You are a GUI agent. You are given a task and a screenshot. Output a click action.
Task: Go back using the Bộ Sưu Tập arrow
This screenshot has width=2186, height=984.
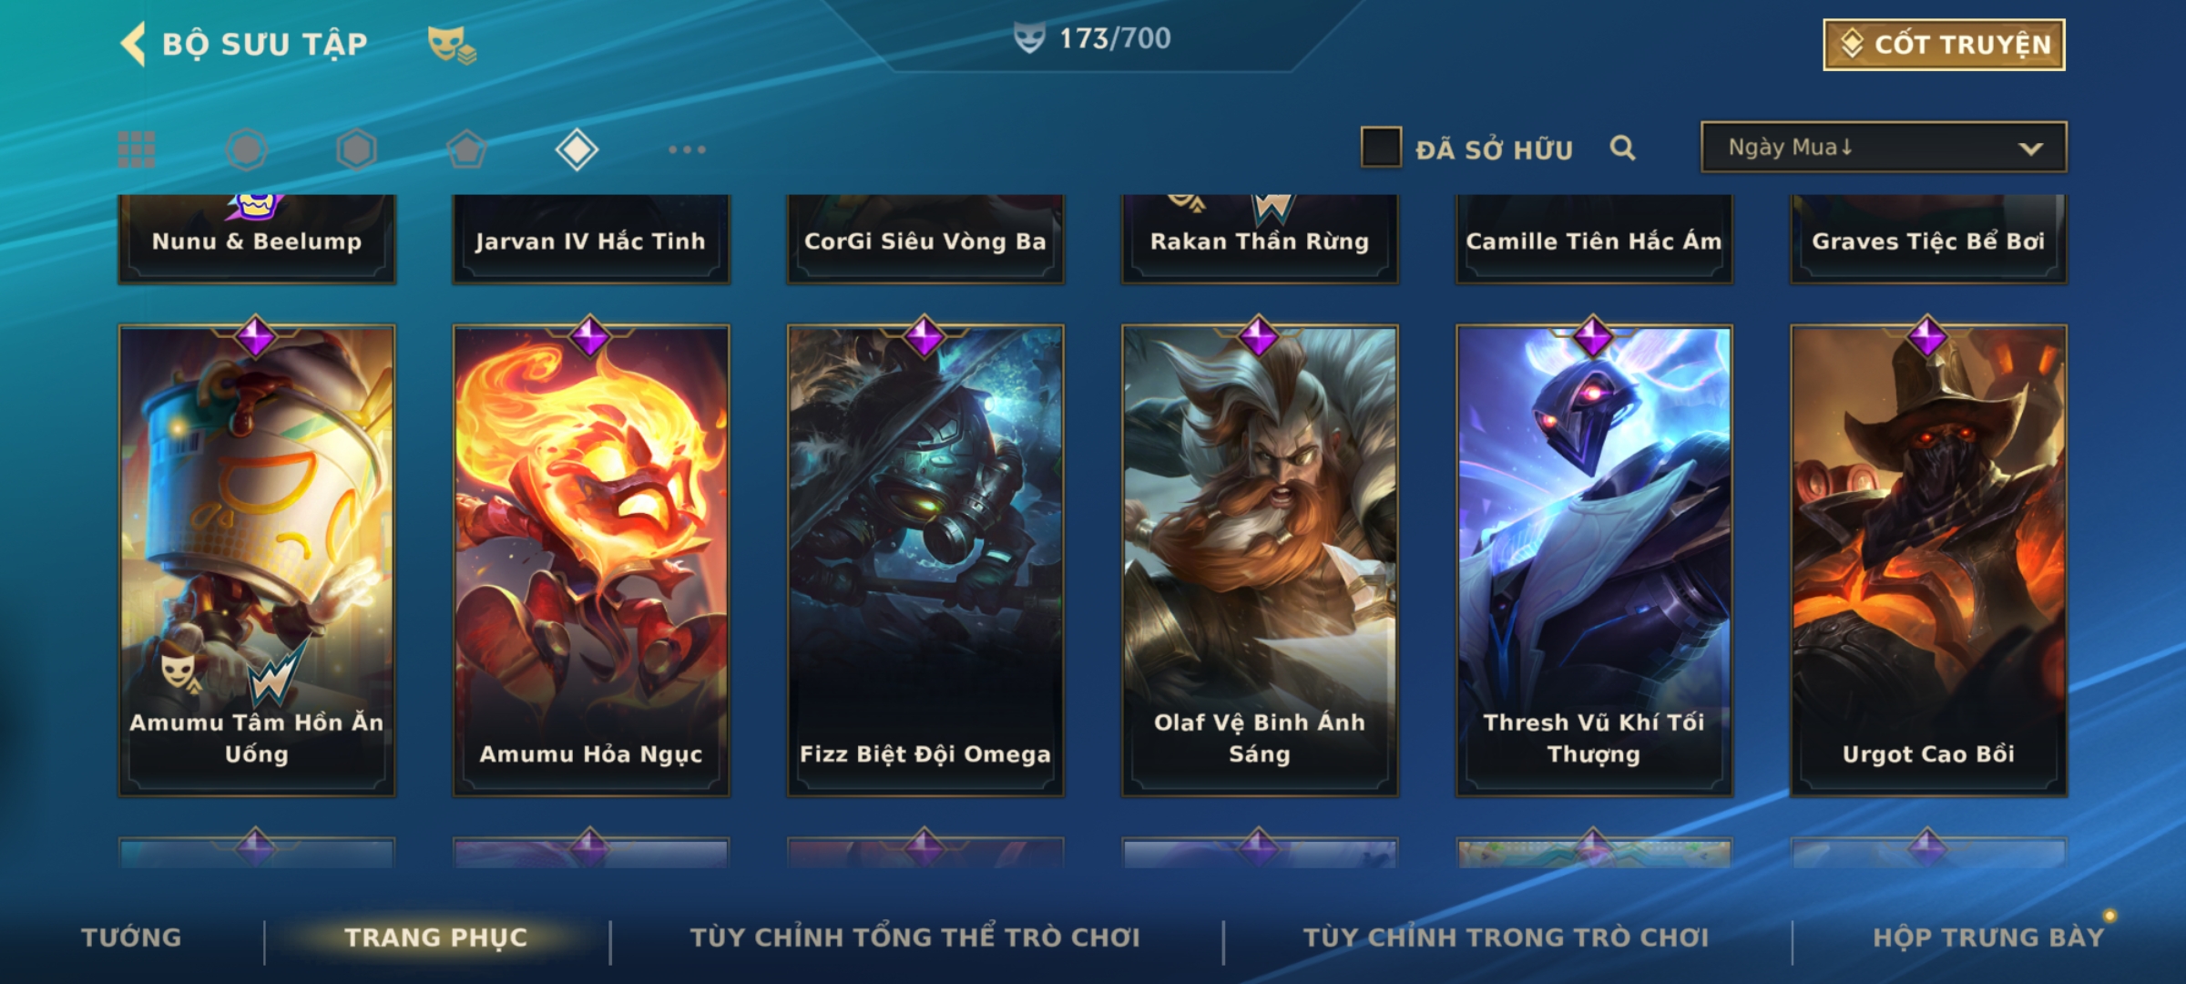pyautogui.click(x=134, y=44)
